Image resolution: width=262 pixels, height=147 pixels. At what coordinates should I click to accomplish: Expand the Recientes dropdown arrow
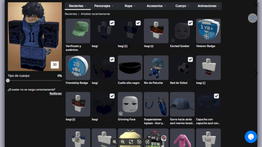(85, 6)
